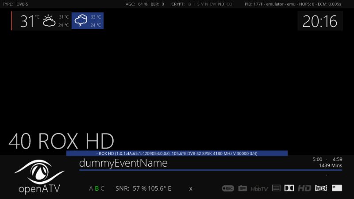Click the subtitle indicator icon
This screenshot has width=354, height=199.
[x=242, y=188]
